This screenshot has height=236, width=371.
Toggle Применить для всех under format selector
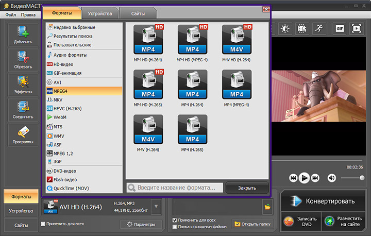click(43, 224)
